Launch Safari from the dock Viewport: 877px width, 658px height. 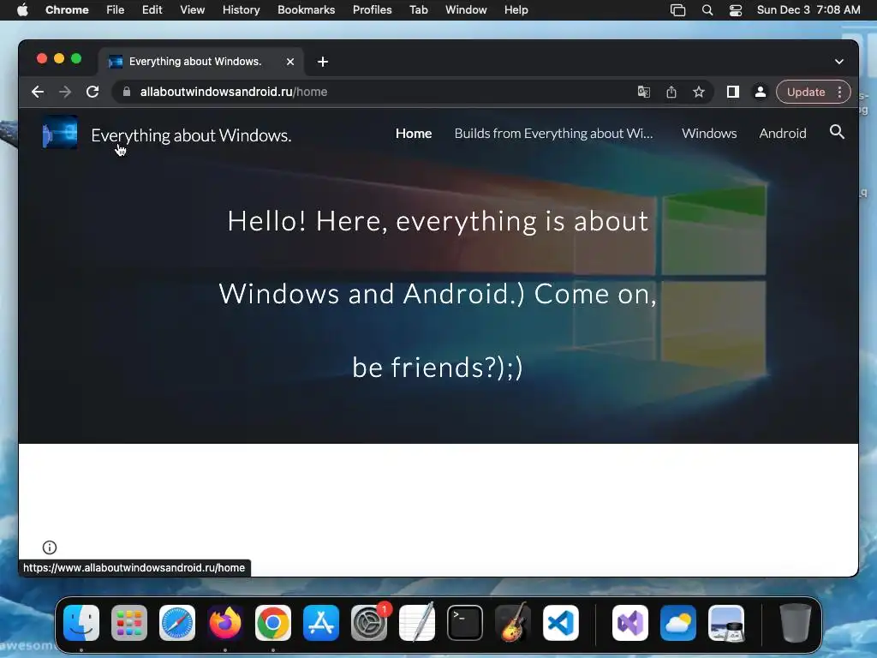click(177, 623)
